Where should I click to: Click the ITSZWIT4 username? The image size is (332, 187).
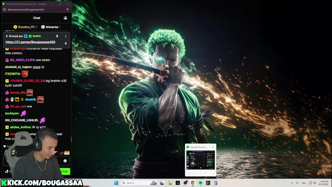click(12, 74)
